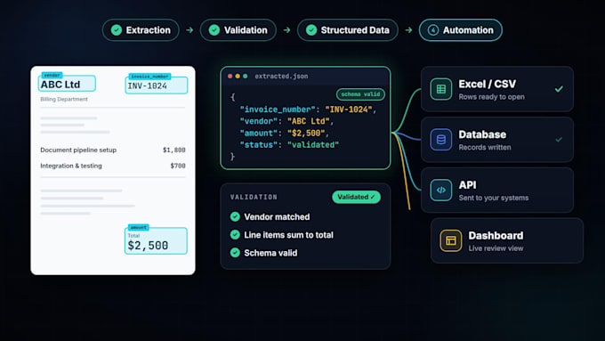
Task: Select the Validation step pill
Action: click(x=238, y=30)
